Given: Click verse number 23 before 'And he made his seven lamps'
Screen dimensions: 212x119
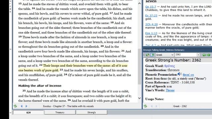Looking at the screenshot, I should [x=61, y=70].
